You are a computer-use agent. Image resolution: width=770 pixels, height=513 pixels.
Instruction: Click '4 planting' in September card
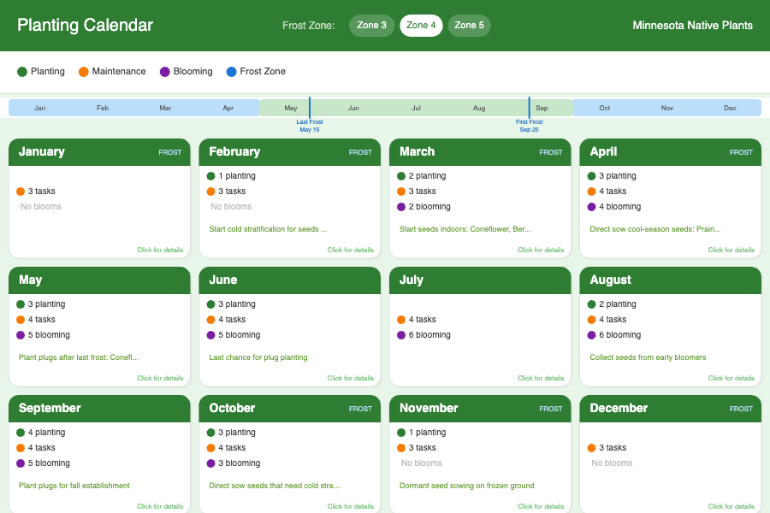coord(46,432)
